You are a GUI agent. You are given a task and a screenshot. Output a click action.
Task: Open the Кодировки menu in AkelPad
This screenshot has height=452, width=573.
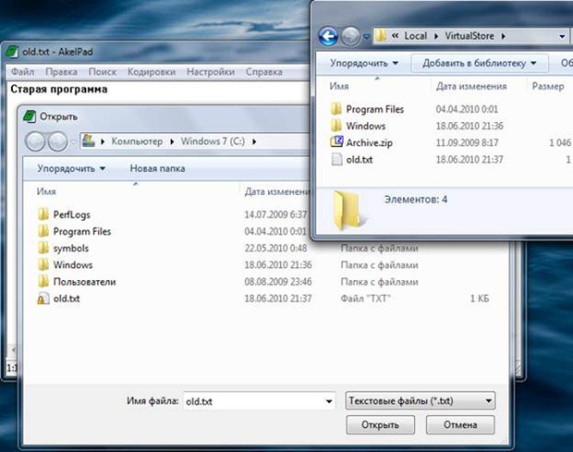click(x=152, y=71)
